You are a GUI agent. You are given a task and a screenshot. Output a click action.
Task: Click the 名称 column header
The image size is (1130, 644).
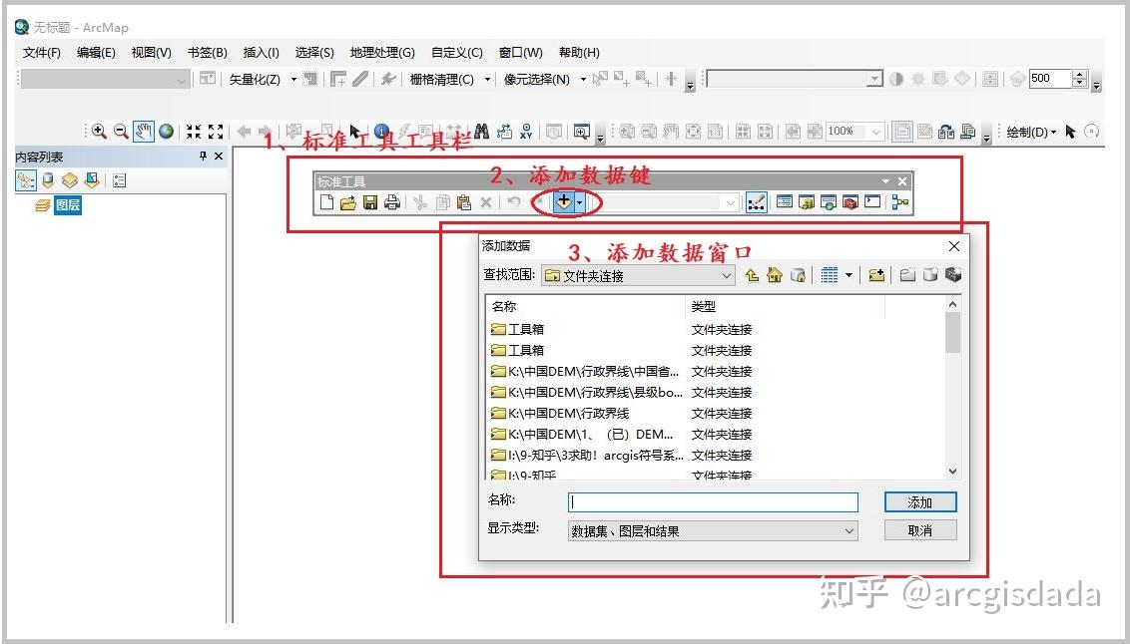click(585, 306)
